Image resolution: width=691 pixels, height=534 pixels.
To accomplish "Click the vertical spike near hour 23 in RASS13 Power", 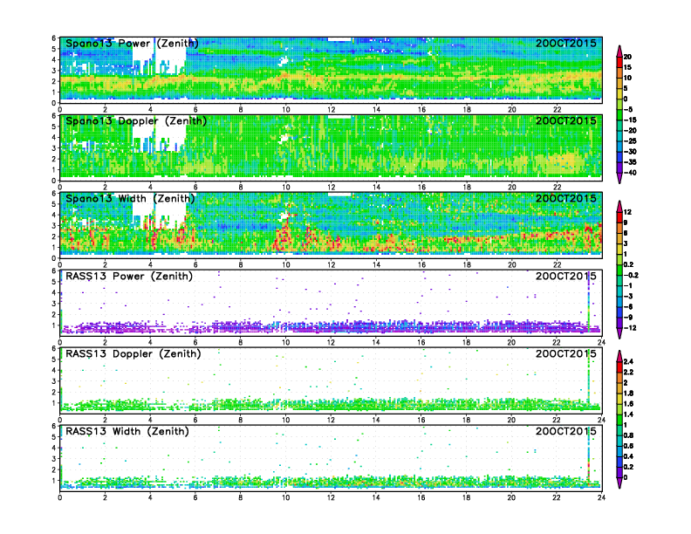I will coord(589,302).
